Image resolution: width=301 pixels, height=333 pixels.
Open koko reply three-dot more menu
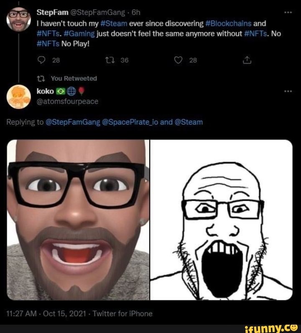(287, 92)
